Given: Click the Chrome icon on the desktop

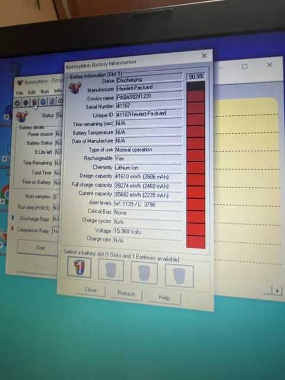Looking at the screenshot, I should click(5, 194).
